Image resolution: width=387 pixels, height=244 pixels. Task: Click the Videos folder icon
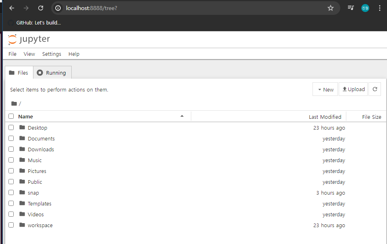[x=22, y=214]
